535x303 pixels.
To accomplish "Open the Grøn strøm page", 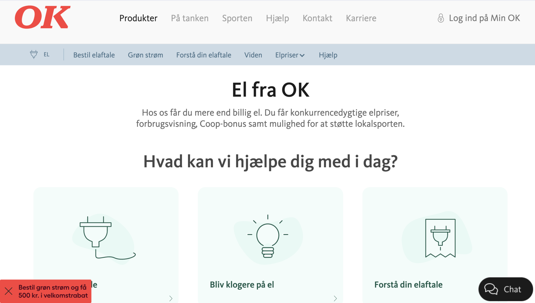I will coord(146,55).
